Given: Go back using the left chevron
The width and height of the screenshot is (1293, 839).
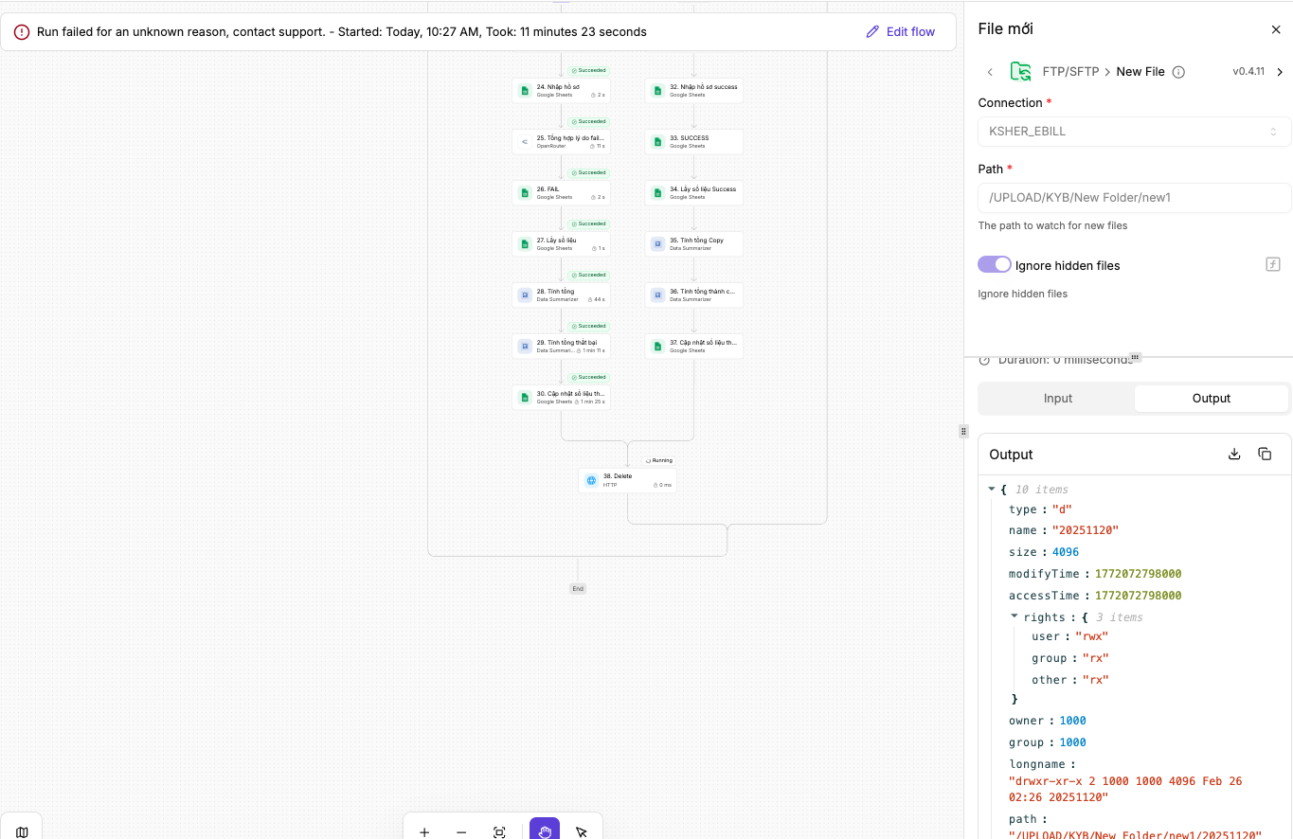Looking at the screenshot, I should click(990, 72).
